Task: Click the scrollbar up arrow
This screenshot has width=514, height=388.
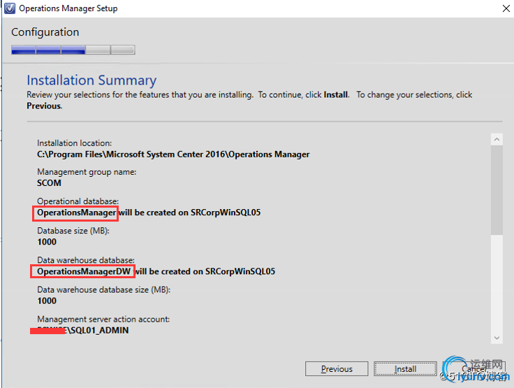Action: [497, 140]
